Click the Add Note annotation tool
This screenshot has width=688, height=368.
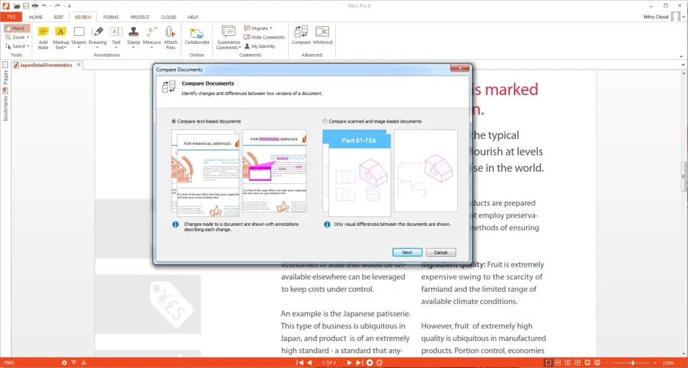point(43,38)
